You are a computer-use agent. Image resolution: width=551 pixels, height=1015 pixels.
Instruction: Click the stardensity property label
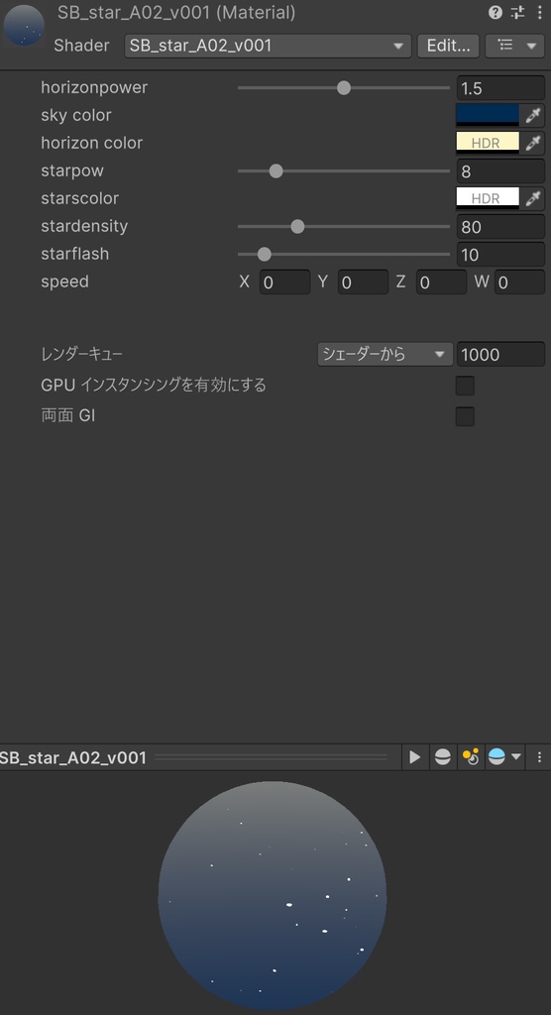pyautogui.click(x=84, y=227)
